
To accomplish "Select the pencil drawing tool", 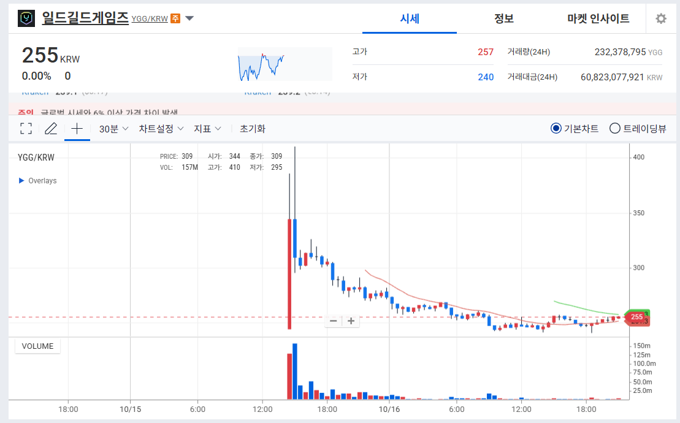I will pos(51,129).
